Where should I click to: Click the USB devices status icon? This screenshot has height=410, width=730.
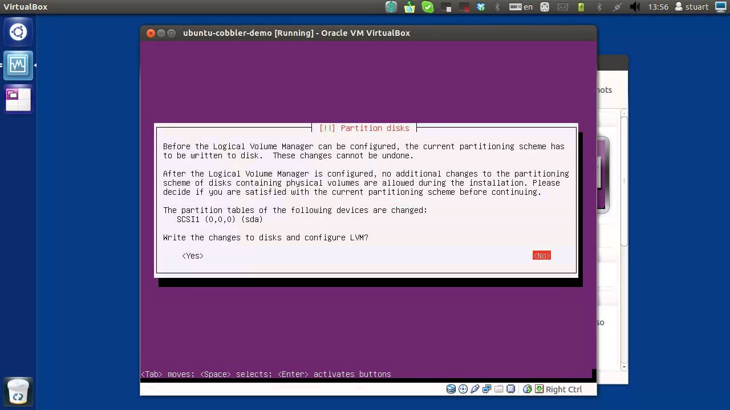(x=475, y=389)
